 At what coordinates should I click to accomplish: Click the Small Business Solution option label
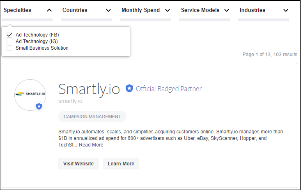(42, 48)
